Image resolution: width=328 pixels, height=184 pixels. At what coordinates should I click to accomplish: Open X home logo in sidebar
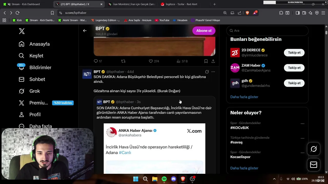pos(22,31)
